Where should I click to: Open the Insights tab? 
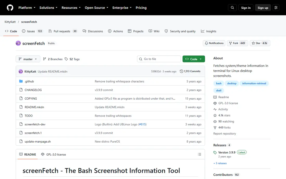click(x=209, y=31)
